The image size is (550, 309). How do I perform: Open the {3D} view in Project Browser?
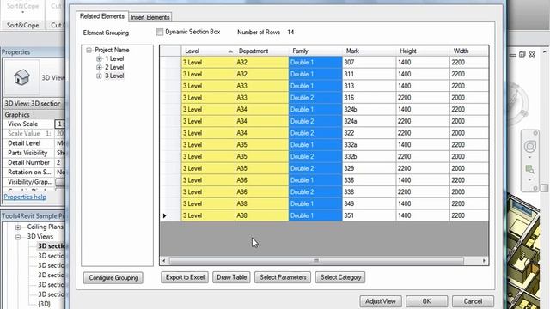tap(44, 304)
